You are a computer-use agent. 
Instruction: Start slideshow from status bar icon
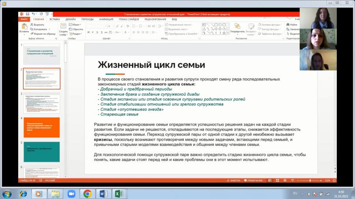(x=292, y=181)
